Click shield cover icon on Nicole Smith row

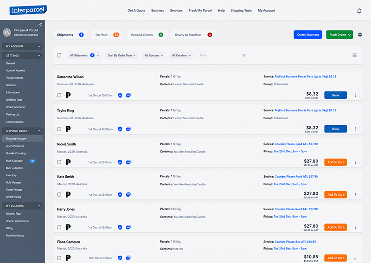[x=120, y=162]
